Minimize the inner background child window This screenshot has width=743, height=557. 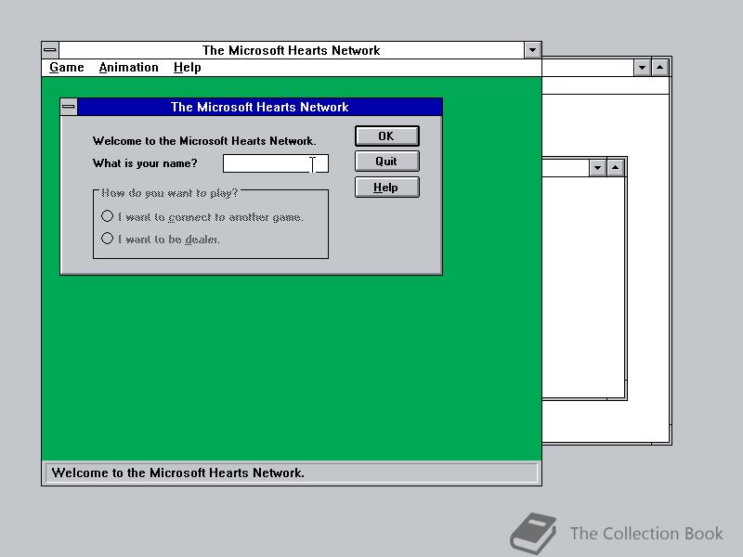pos(597,168)
